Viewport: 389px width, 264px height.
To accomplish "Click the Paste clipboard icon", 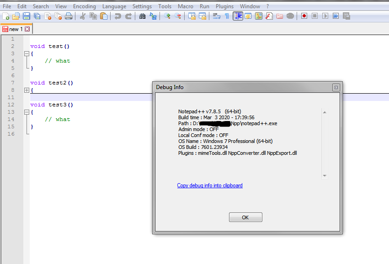I will [x=104, y=16].
